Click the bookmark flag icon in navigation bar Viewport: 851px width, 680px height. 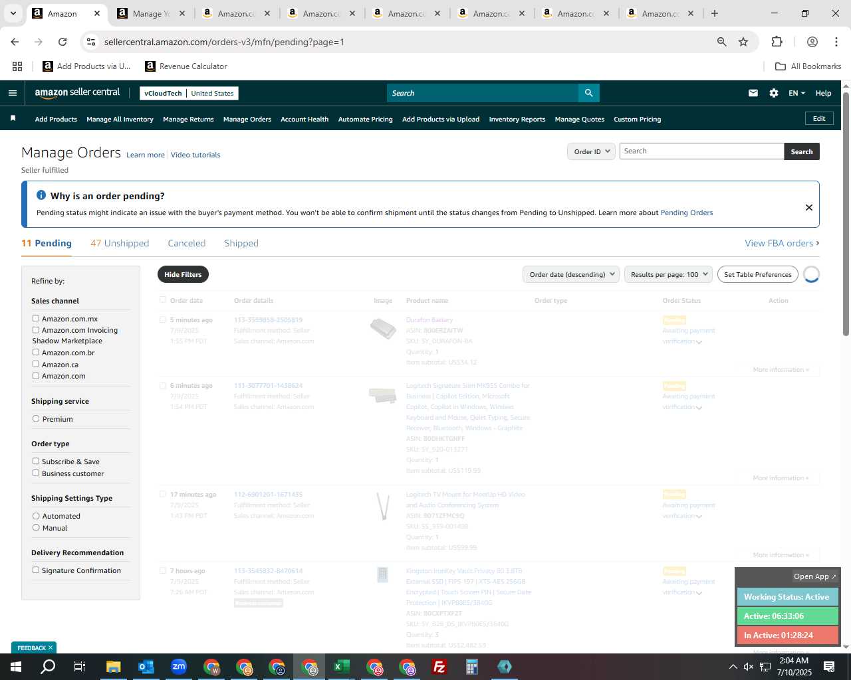pos(13,119)
